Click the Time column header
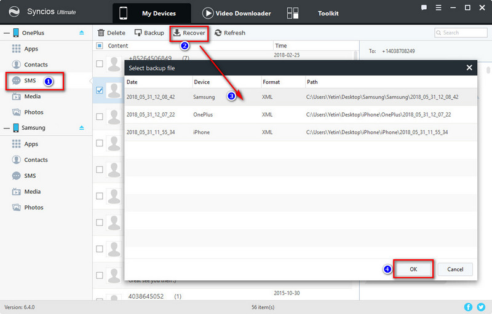Viewport: 492px width, 314px height. (281, 45)
